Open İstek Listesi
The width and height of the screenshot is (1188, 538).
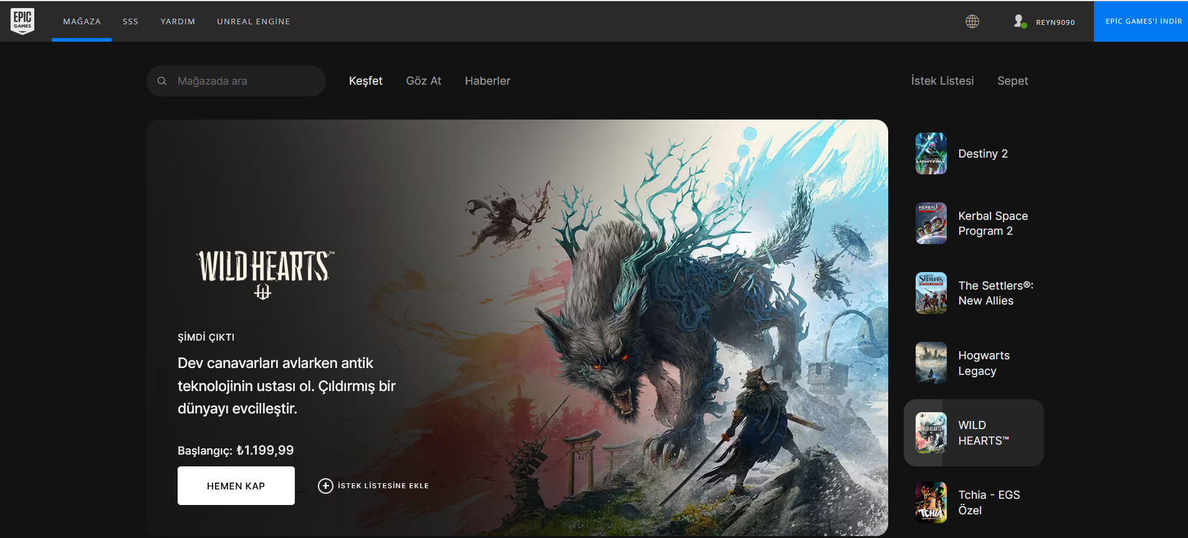942,81
